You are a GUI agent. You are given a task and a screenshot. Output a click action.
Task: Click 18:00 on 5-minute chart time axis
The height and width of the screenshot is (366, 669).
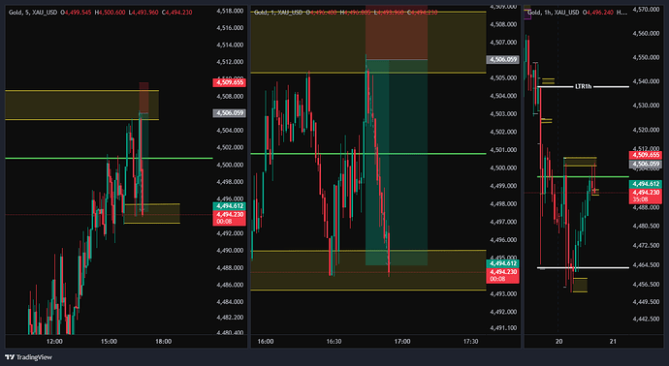coord(164,341)
